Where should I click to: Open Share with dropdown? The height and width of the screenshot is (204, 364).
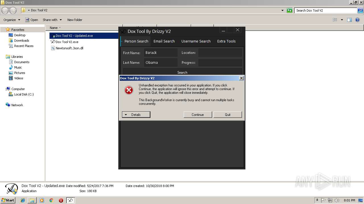coord(52,20)
